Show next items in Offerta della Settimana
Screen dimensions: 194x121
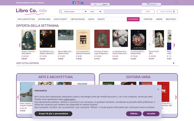174,45
